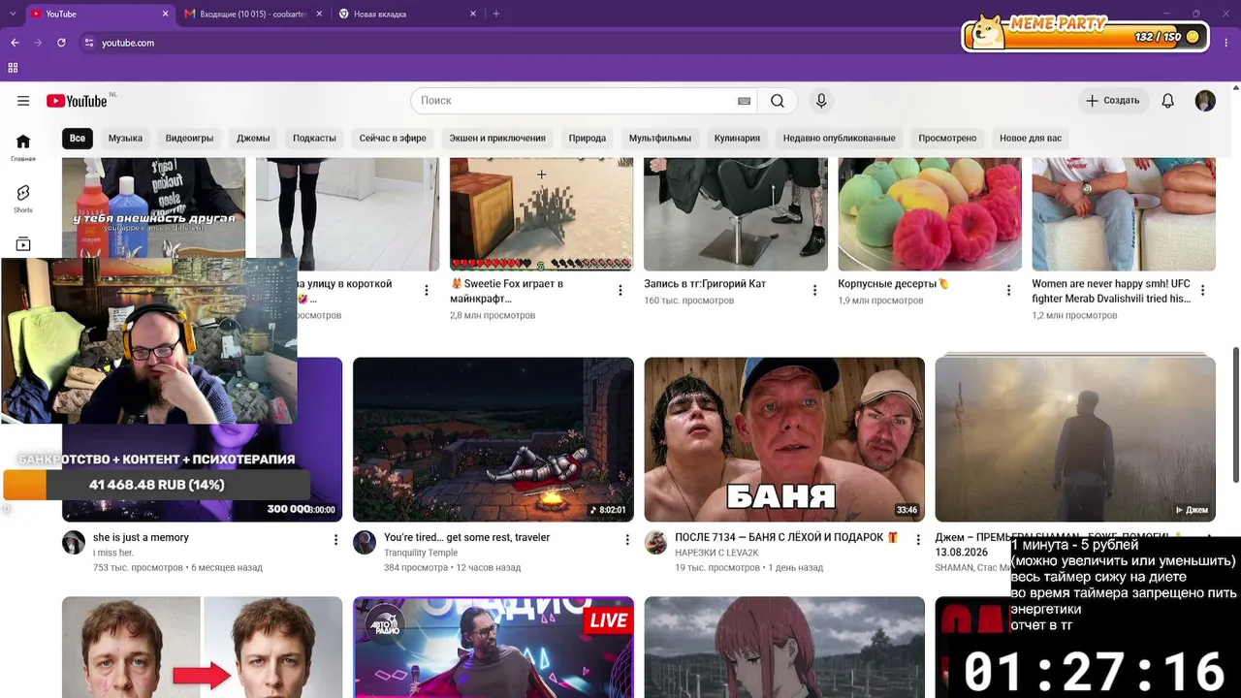Select the Кулинария filter chip
This screenshot has height=698, width=1241.
click(737, 139)
